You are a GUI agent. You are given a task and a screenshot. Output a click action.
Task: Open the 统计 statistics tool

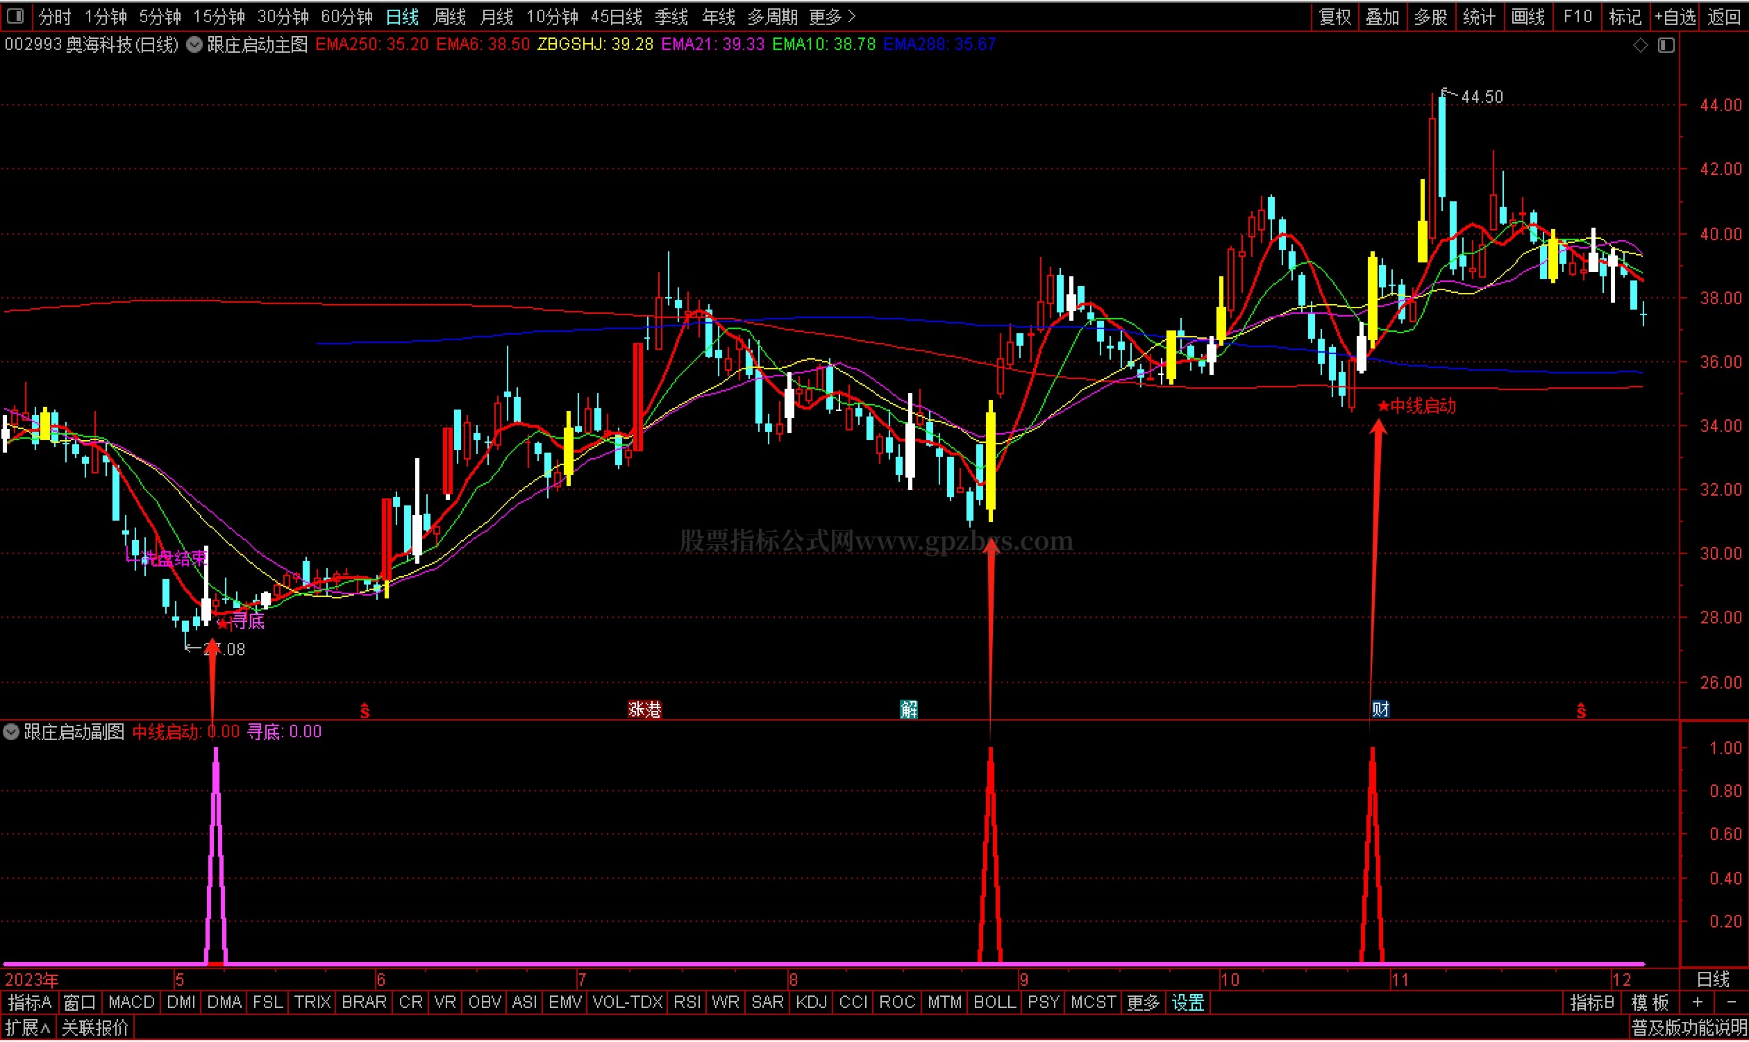1480,16
